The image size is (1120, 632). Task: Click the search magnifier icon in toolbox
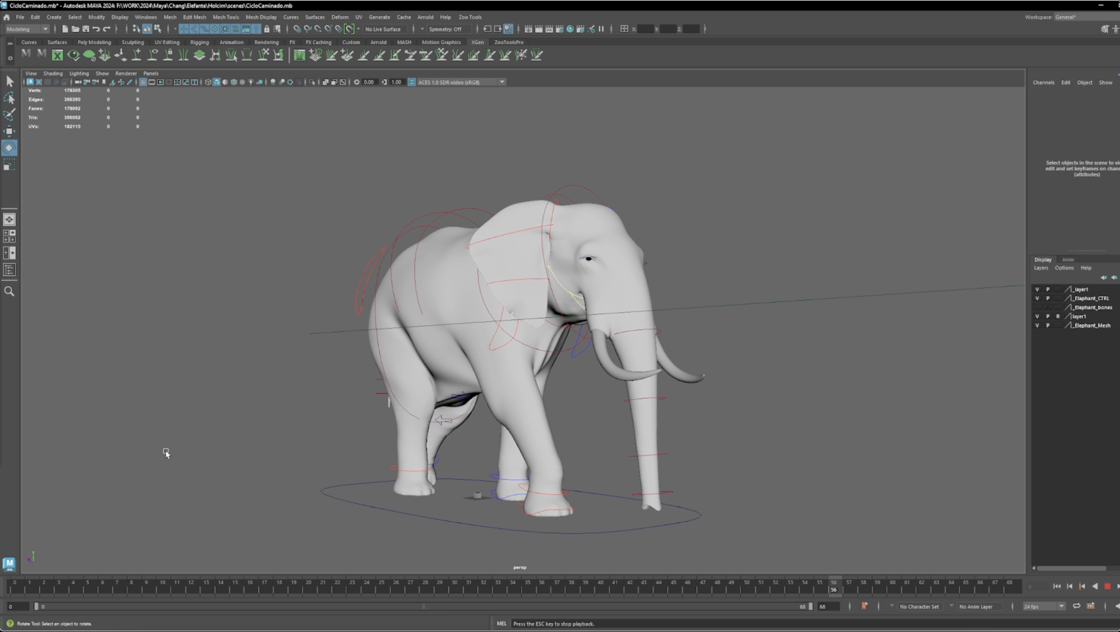9,291
